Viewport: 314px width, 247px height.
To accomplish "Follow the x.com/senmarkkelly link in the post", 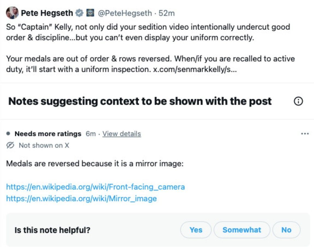I will [x=195, y=69].
